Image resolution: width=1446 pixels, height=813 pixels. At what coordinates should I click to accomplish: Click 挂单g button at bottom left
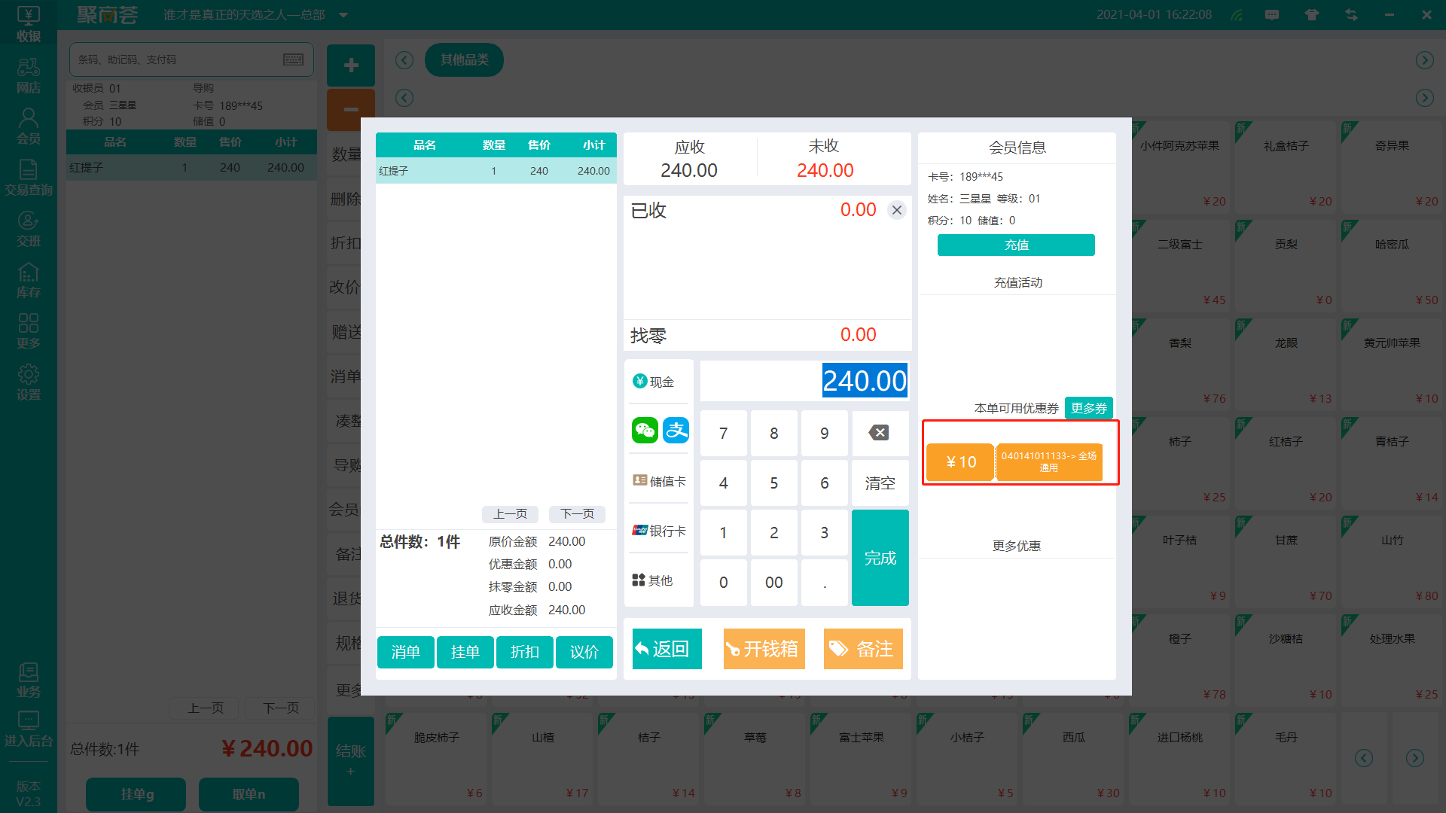click(x=136, y=794)
